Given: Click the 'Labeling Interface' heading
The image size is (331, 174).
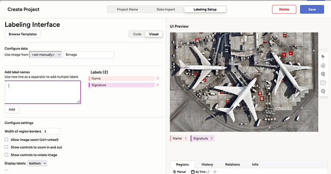Looking at the screenshot, I should (x=32, y=25).
